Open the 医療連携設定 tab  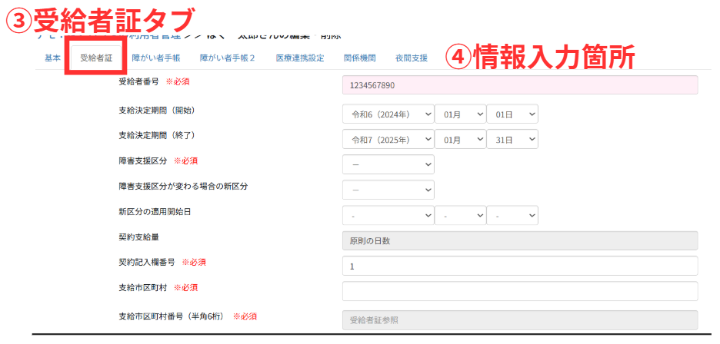[x=300, y=58]
